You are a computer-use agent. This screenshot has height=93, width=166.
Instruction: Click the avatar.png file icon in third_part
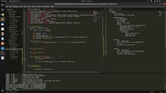10,45
